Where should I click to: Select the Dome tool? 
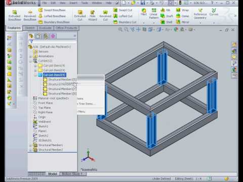click(x=182, y=16)
